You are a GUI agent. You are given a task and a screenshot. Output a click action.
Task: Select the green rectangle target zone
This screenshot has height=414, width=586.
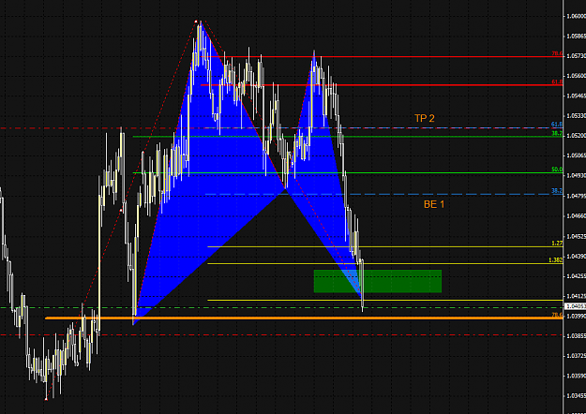coord(378,281)
